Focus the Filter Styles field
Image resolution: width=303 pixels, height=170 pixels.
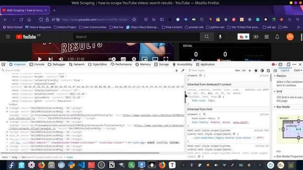coord(210,70)
